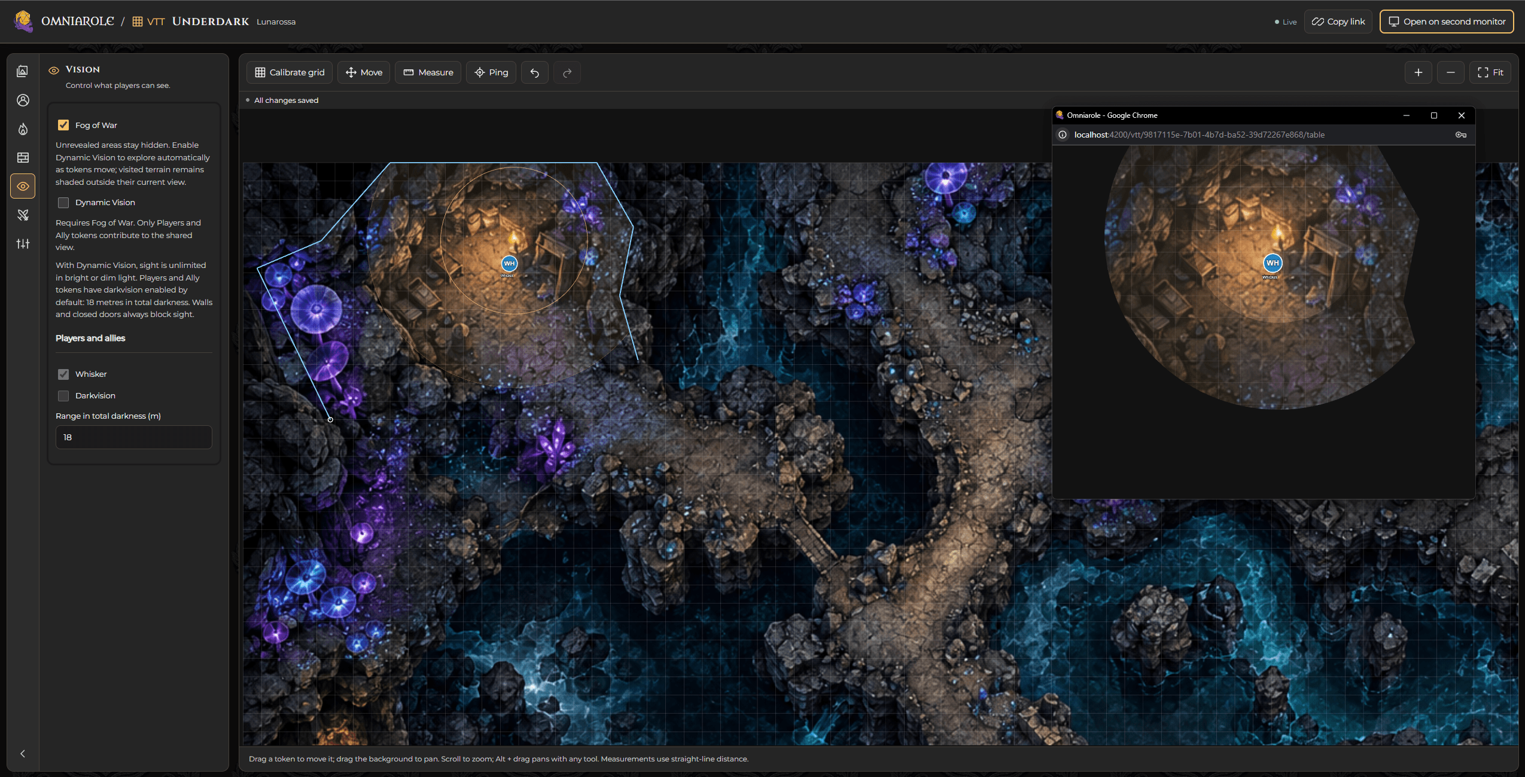
Task: Click the undo arrow button
Action: pos(535,72)
